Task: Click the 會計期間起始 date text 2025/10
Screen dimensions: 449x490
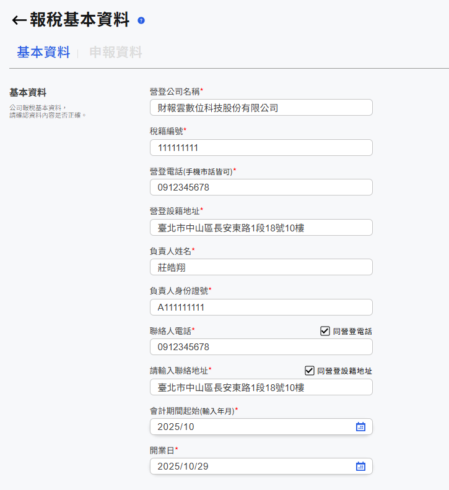Action: 177,427
